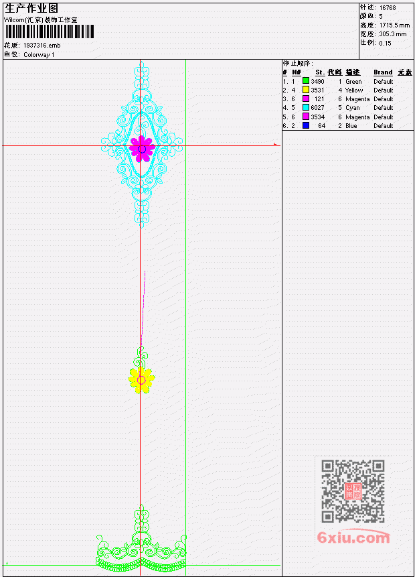Click the yellow flower in the design
Viewport: 415px width, 577px height.
tap(141, 380)
